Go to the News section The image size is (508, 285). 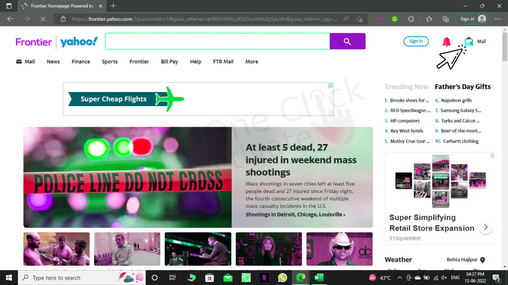coord(53,61)
